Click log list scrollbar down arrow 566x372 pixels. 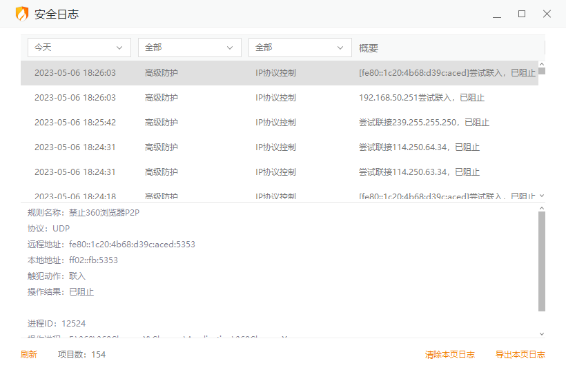click(x=542, y=196)
